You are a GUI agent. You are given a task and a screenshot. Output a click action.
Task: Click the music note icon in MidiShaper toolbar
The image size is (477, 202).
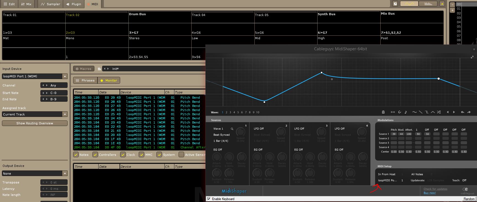click(406, 112)
